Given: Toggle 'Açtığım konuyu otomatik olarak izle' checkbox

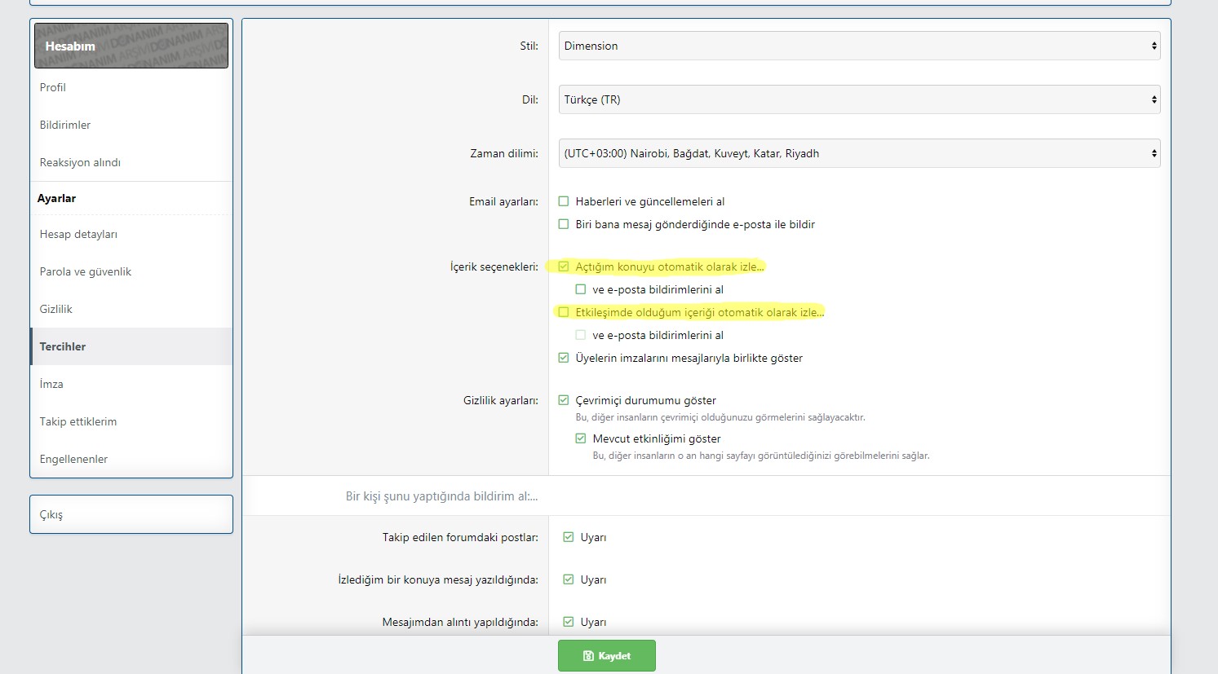Looking at the screenshot, I should pos(564,267).
